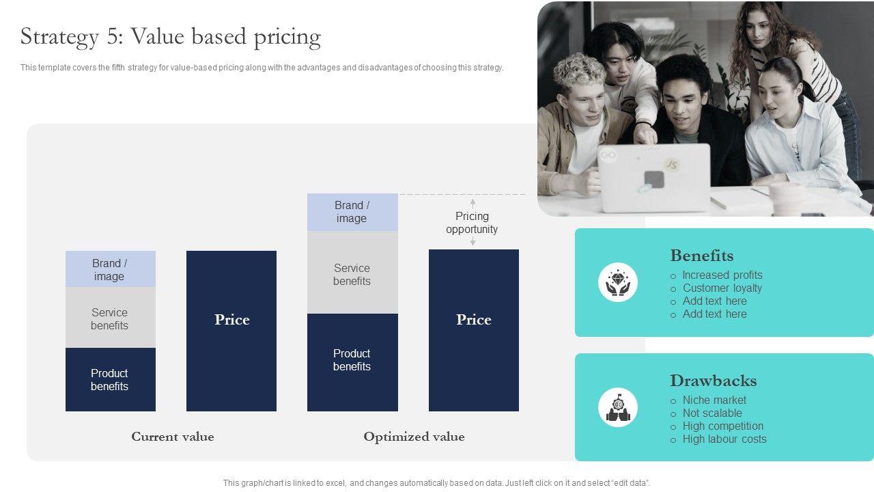Click the up arrow above Pricing opportunity
The image size is (874, 492).
tap(473, 203)
